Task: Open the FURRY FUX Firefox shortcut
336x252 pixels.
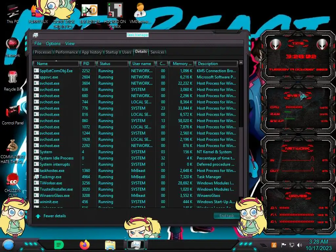Action: pyautogui.click(x=38, y=14)
